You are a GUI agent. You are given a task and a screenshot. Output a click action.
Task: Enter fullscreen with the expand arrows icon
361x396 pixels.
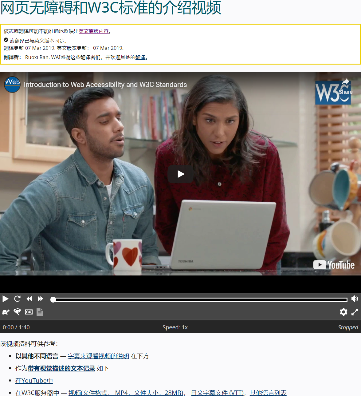pyautogui.click(x=355, y=312)
